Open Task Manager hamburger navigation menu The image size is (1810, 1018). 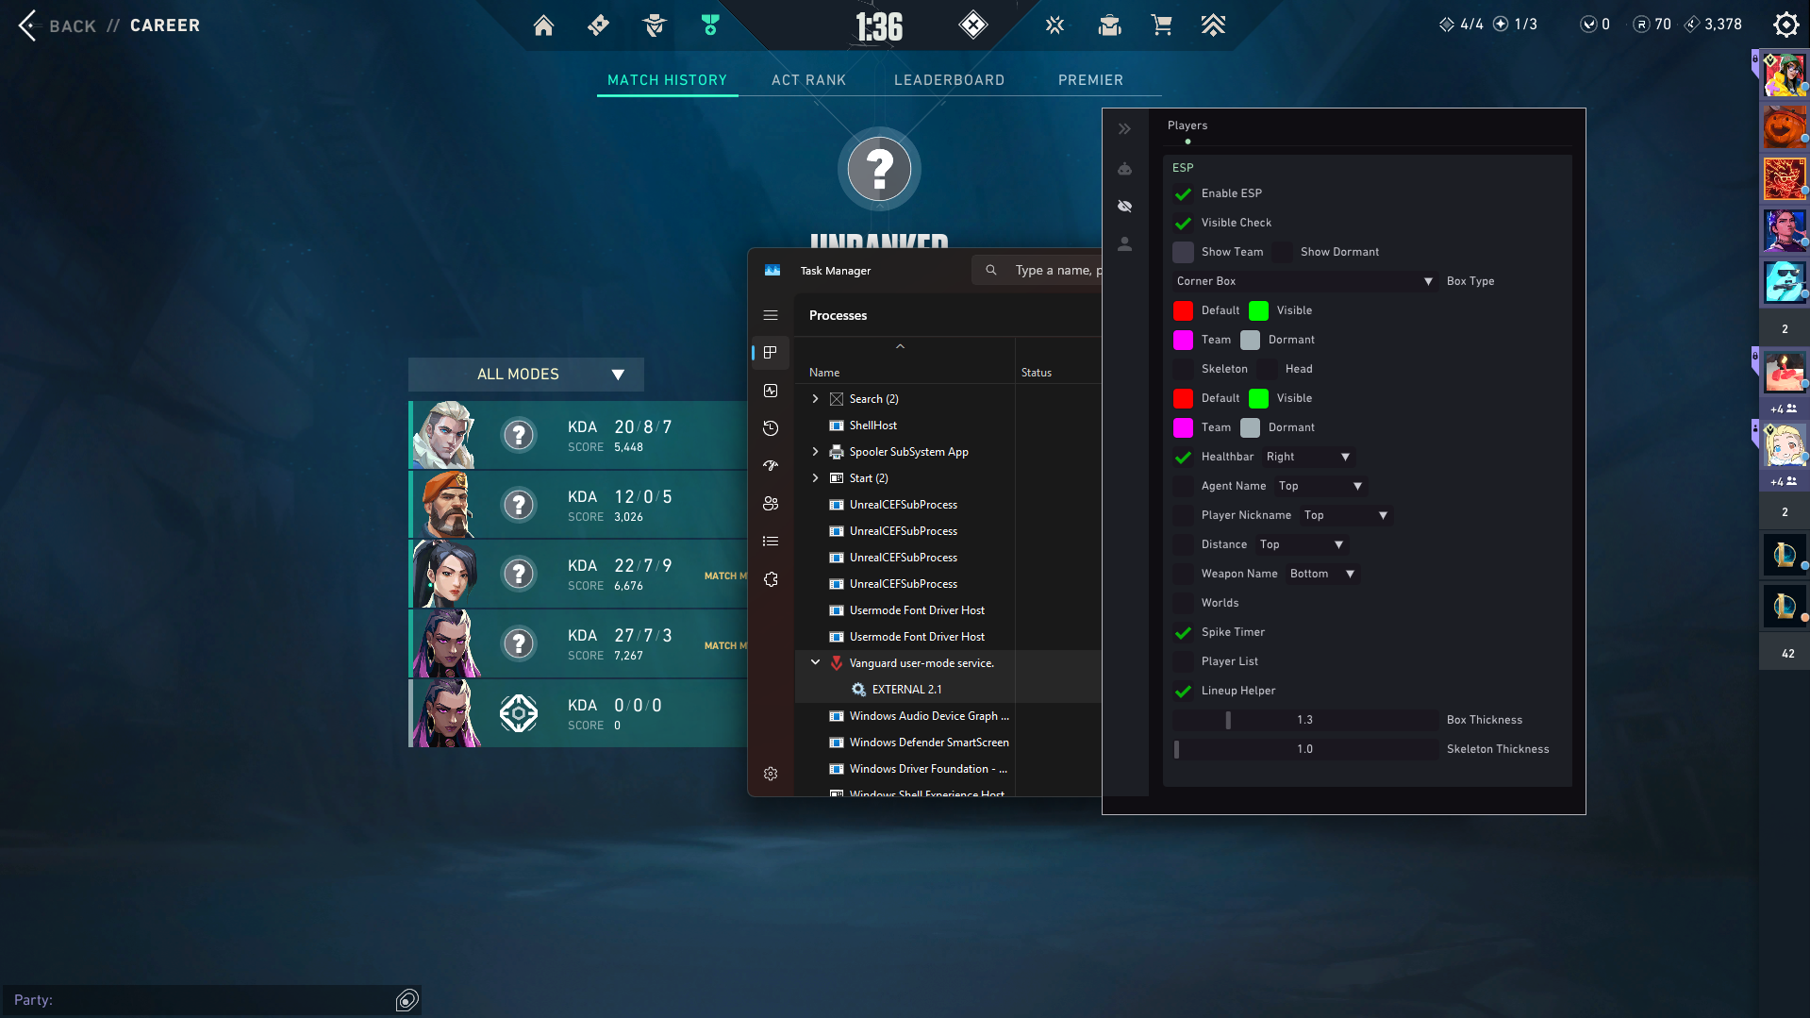point(771,315)
